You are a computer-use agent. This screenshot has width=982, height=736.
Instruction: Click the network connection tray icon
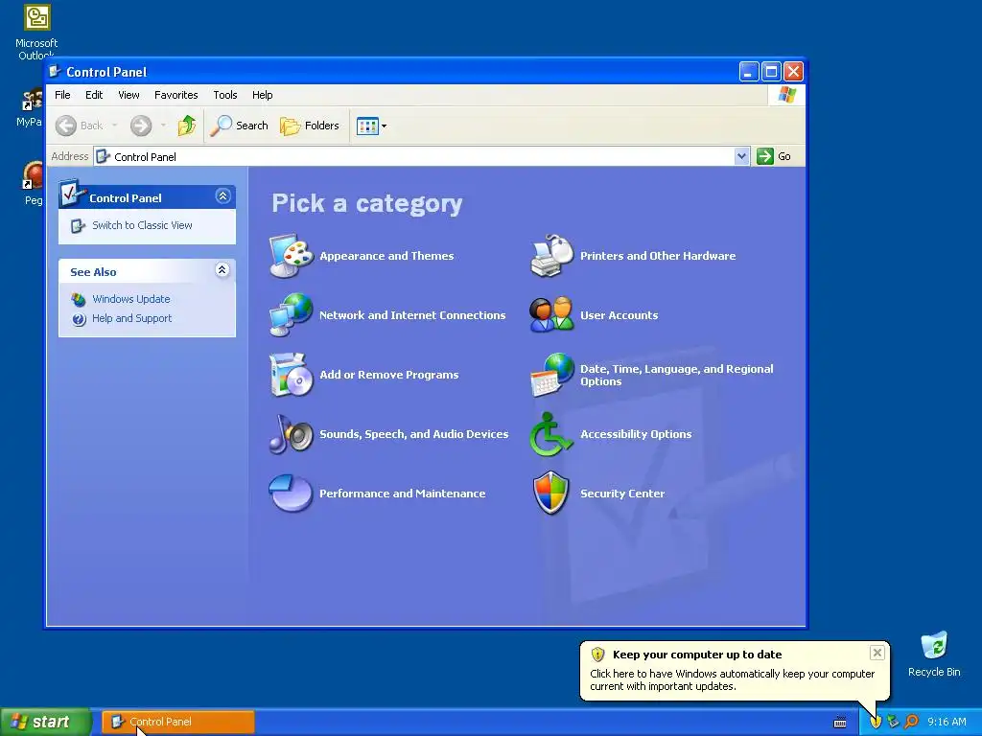click(893, 722)
